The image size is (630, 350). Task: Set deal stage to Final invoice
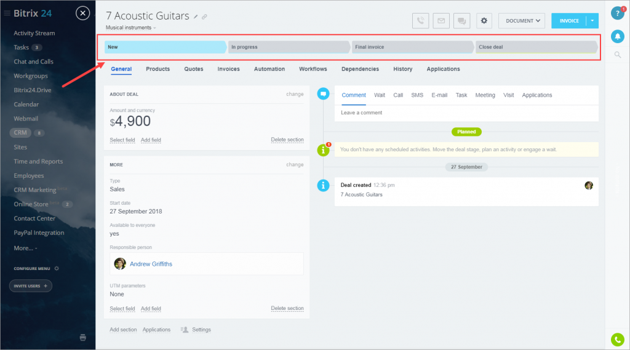click(413, 47)
